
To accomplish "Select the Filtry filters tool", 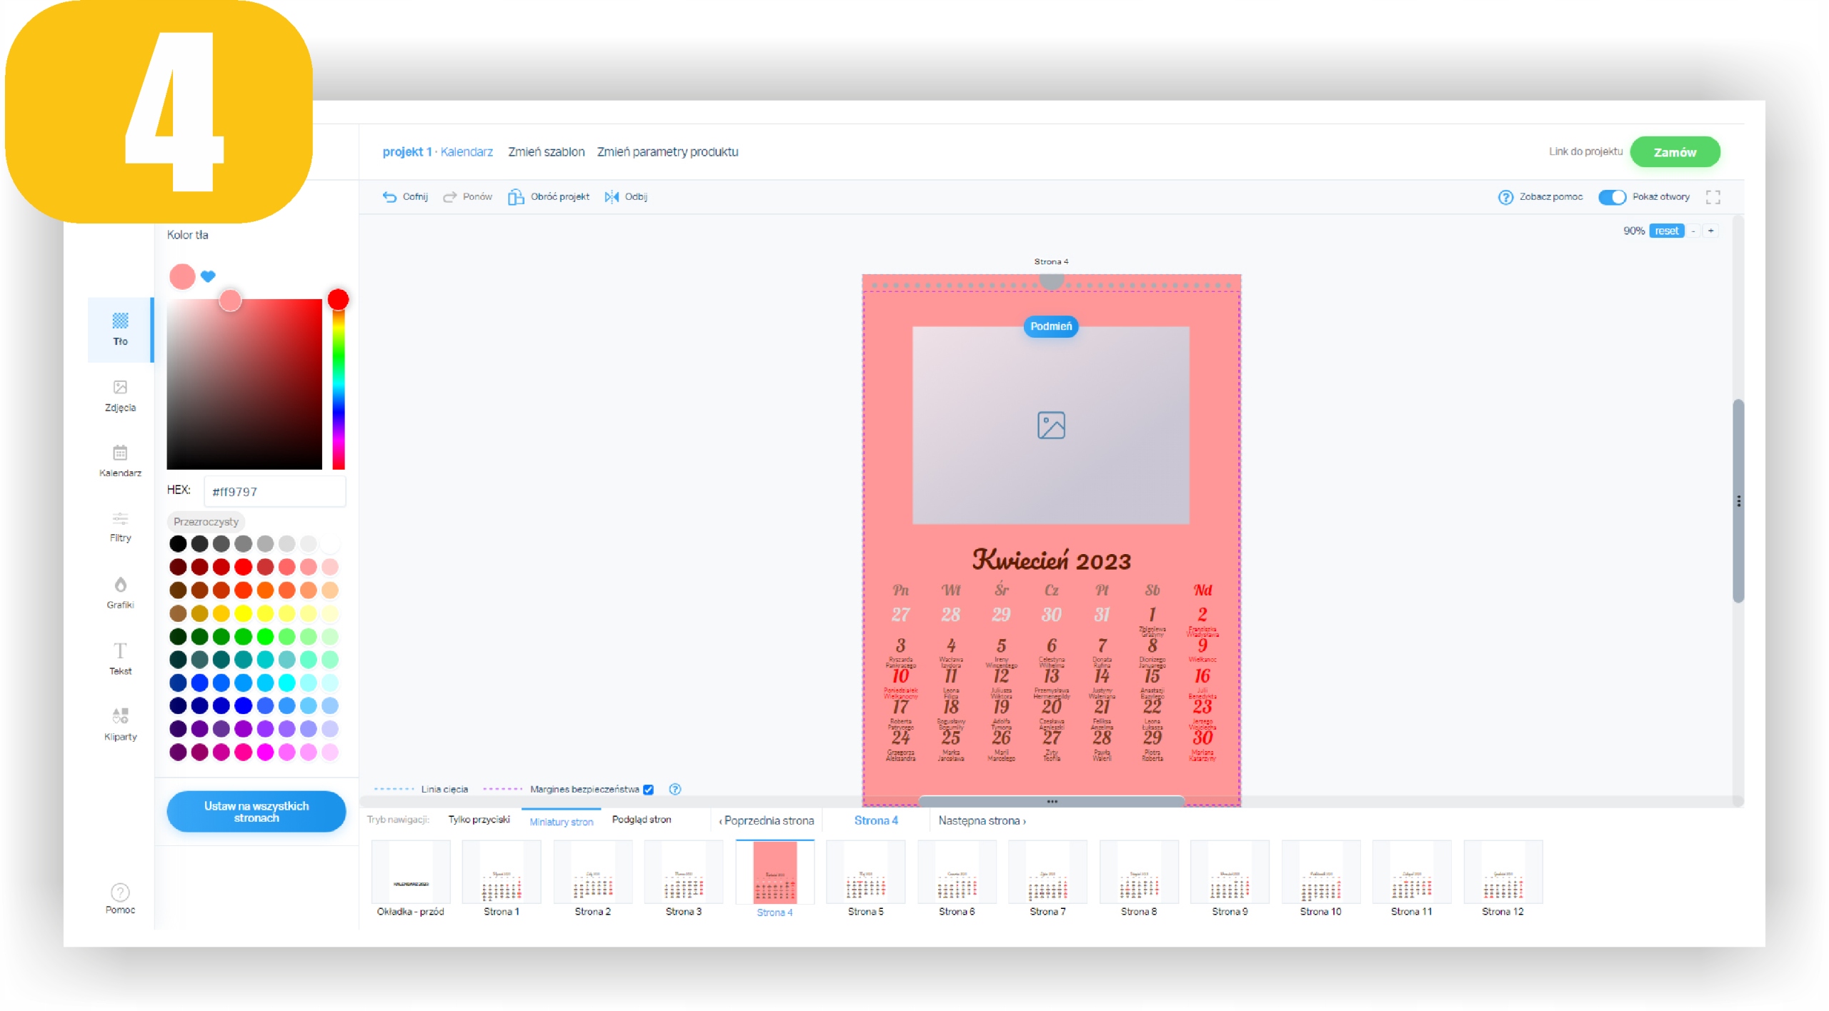I will [x=120, y=526].
